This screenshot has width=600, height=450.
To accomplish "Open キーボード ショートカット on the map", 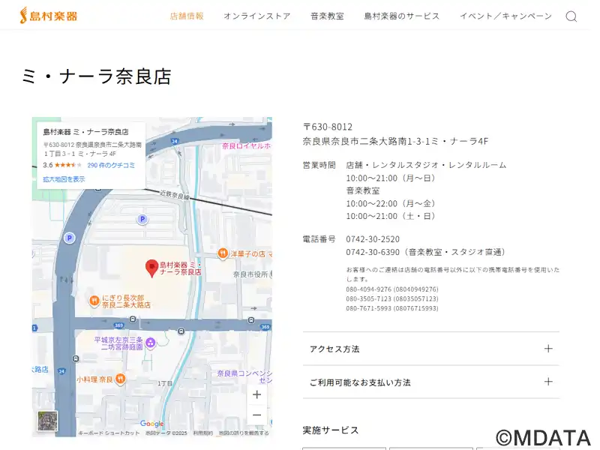I will click(109, 433).
